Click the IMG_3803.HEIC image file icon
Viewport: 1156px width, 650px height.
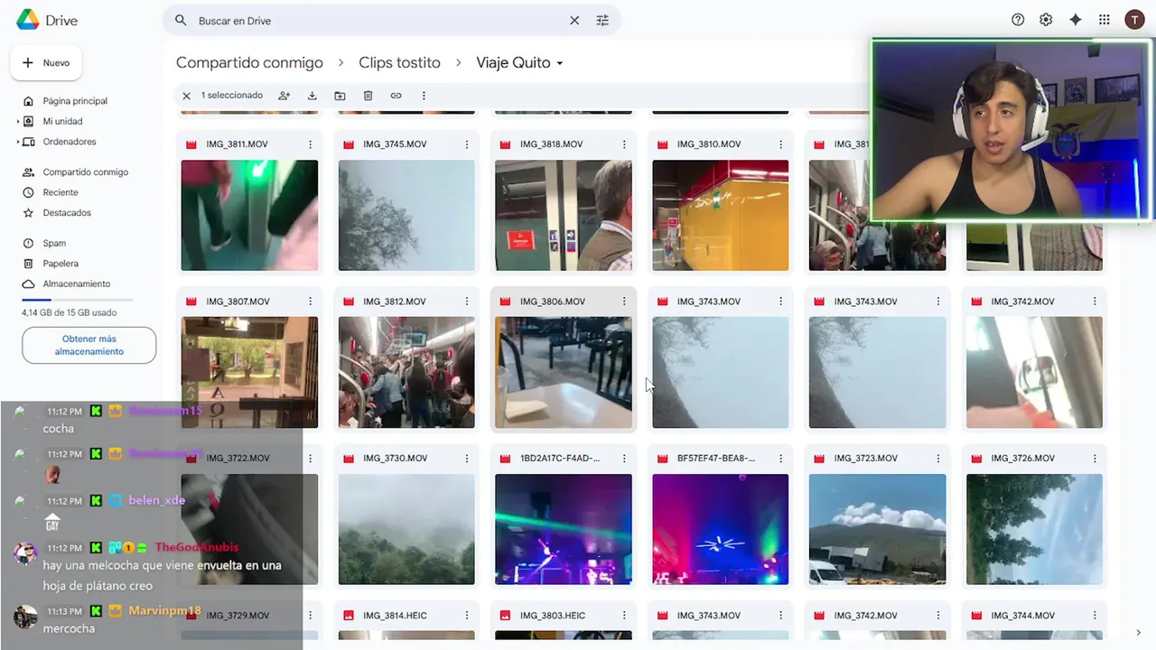pos(506,616)
